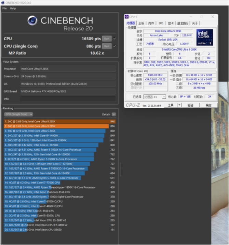The image size is (229, 245).
Task: Switch to the 内存 tab in CPU-Z
Action: tap(151, 23)
